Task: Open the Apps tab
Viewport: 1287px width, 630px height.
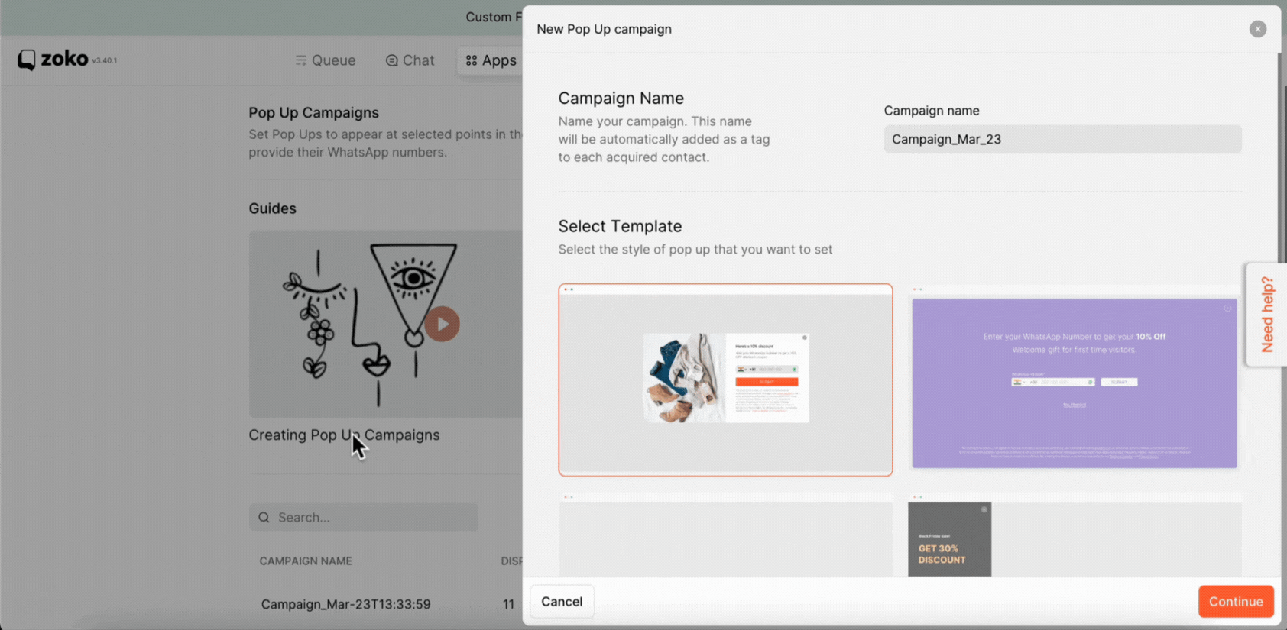Action: point(491,60)
